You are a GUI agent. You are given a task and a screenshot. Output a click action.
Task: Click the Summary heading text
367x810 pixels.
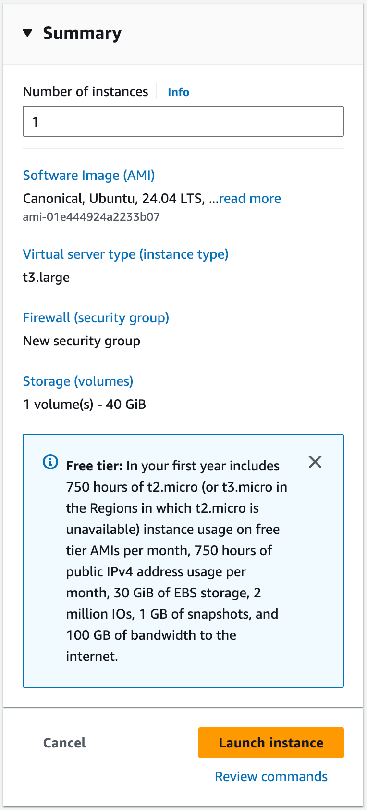[82, 33]
